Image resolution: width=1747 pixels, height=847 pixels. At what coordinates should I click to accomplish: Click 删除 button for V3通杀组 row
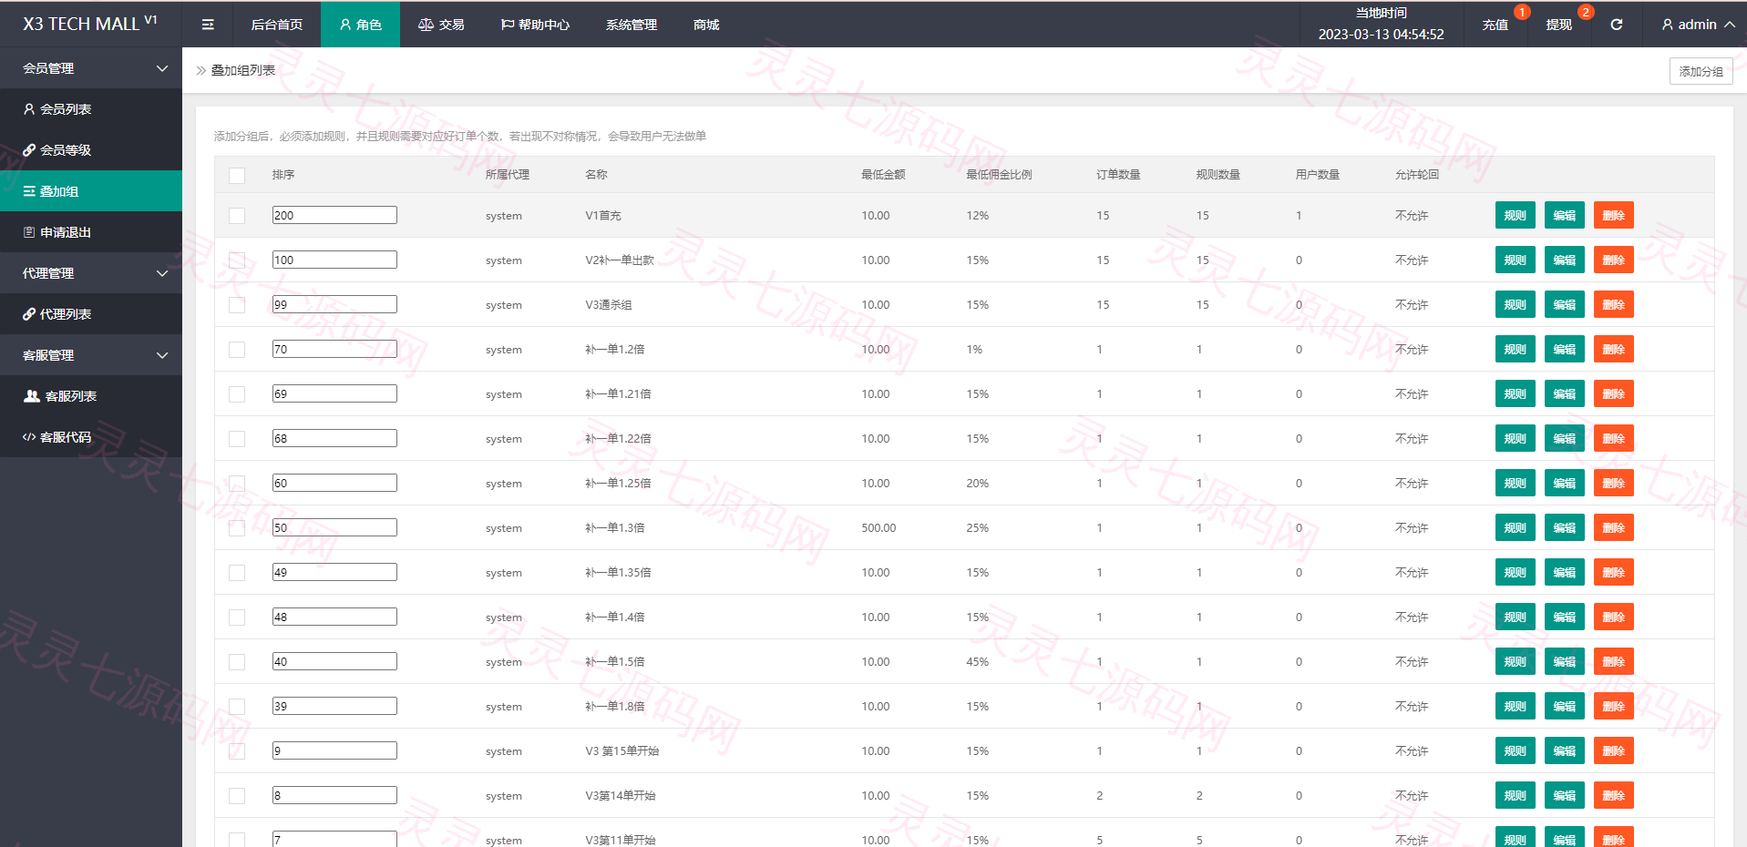[x=1613, y=304]
